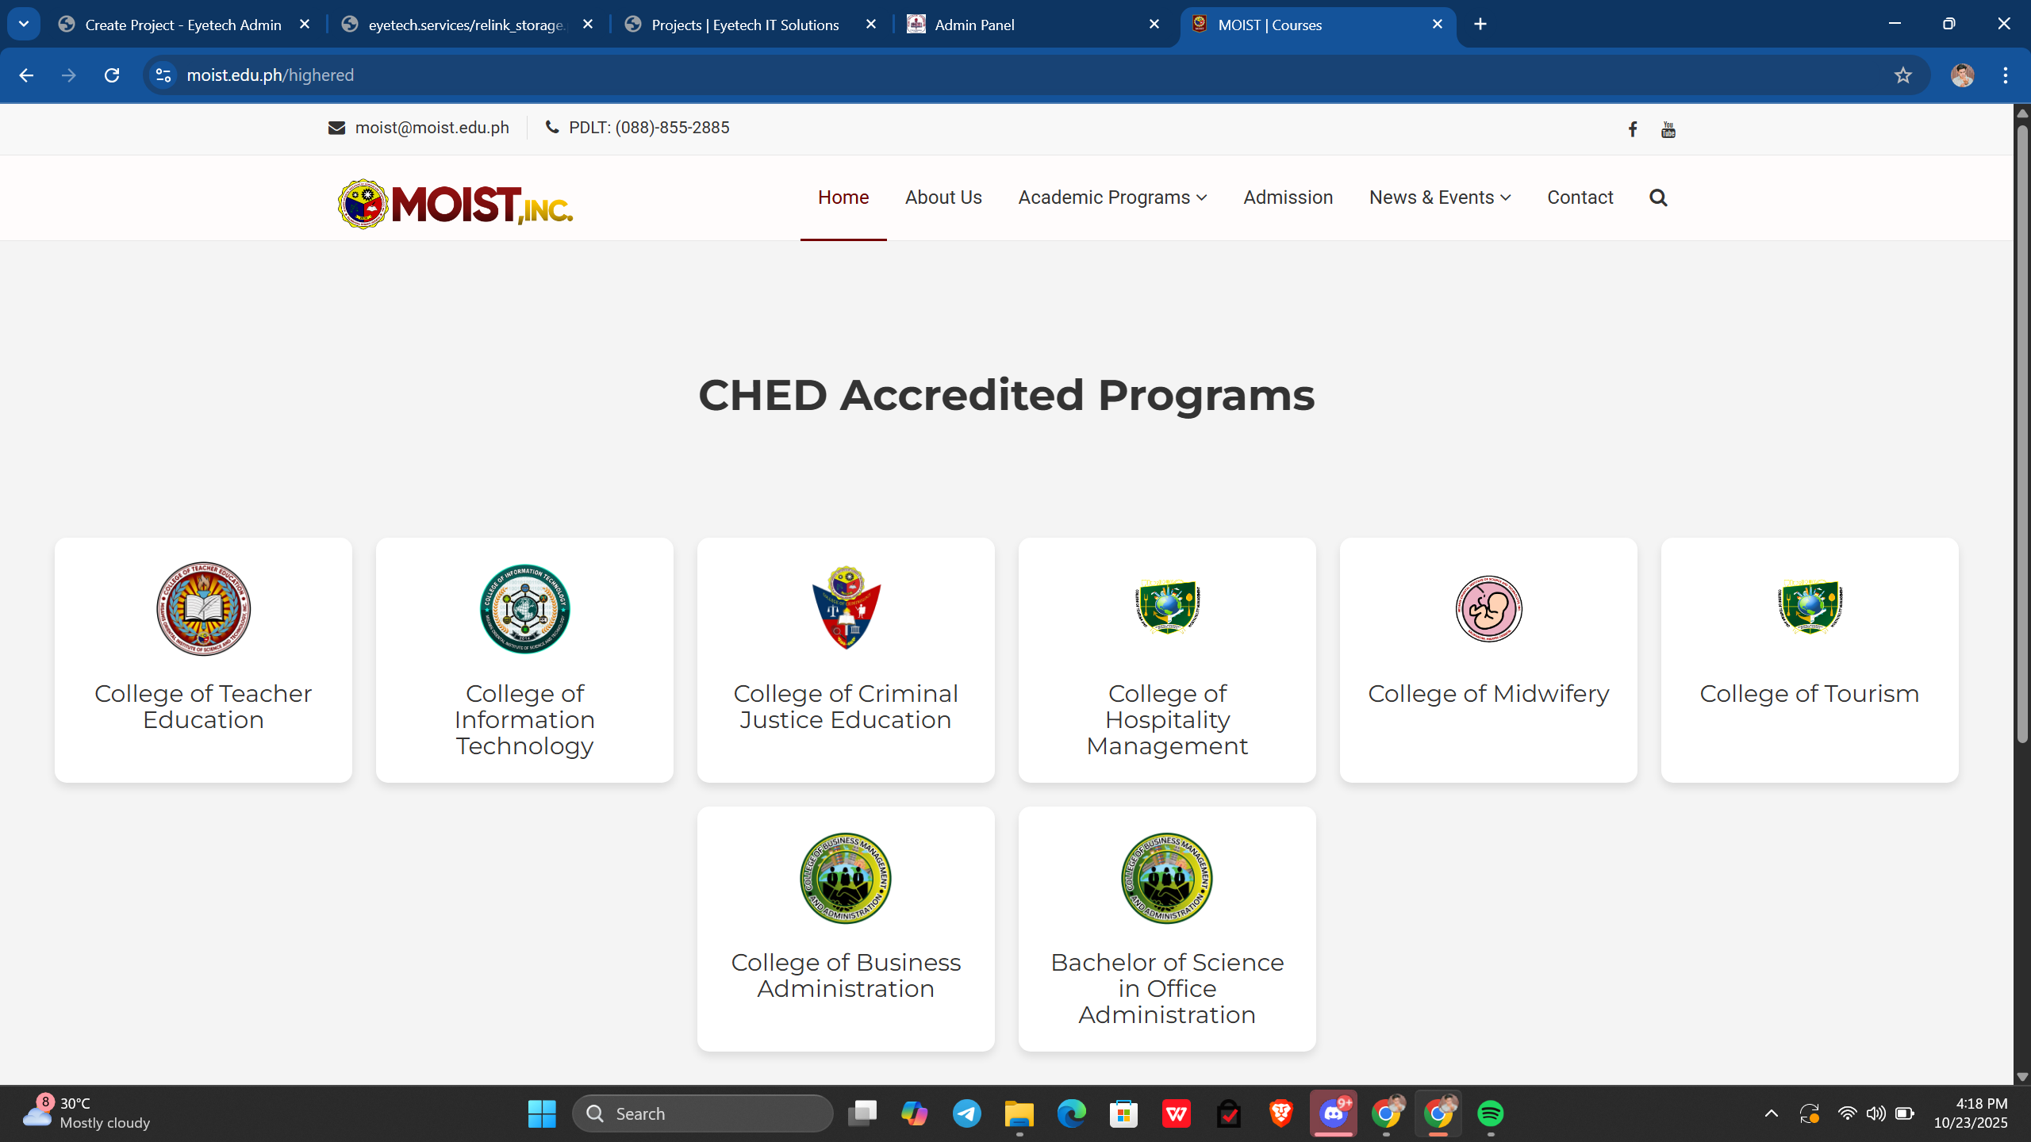
Task: Bookmark this page with star icon
Action: (x=1902, y=75)
